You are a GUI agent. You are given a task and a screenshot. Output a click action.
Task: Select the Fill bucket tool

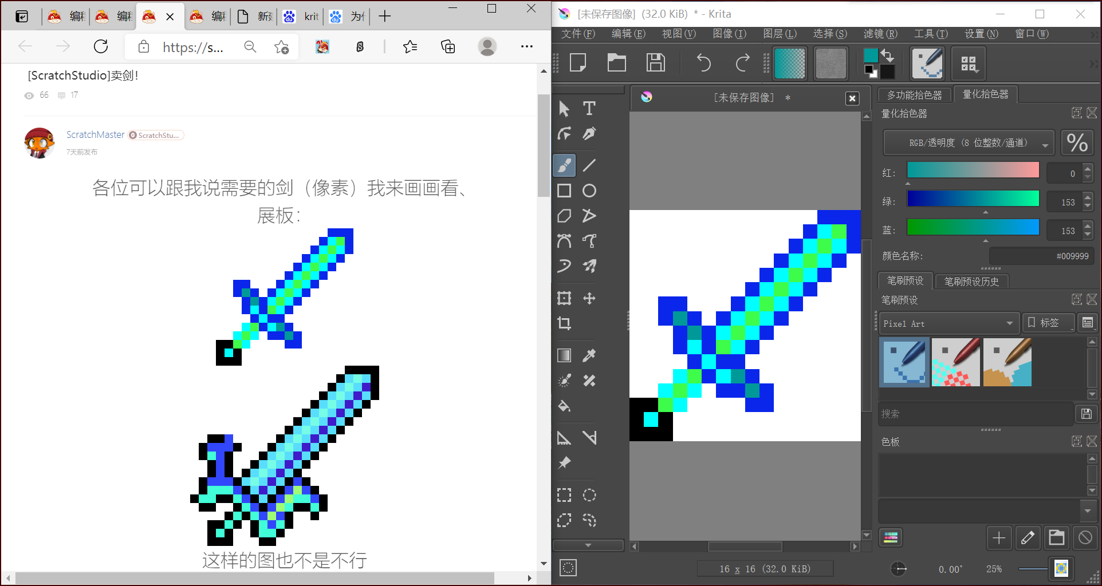point(564,406)
